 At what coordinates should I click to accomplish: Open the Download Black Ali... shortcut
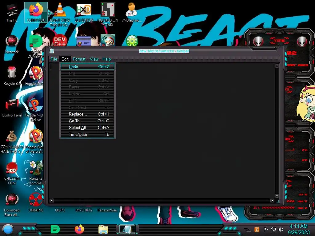(x=12, y=205)
